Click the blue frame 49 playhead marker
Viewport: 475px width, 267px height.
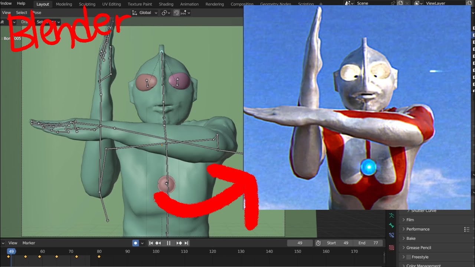(x=12, y=251)
